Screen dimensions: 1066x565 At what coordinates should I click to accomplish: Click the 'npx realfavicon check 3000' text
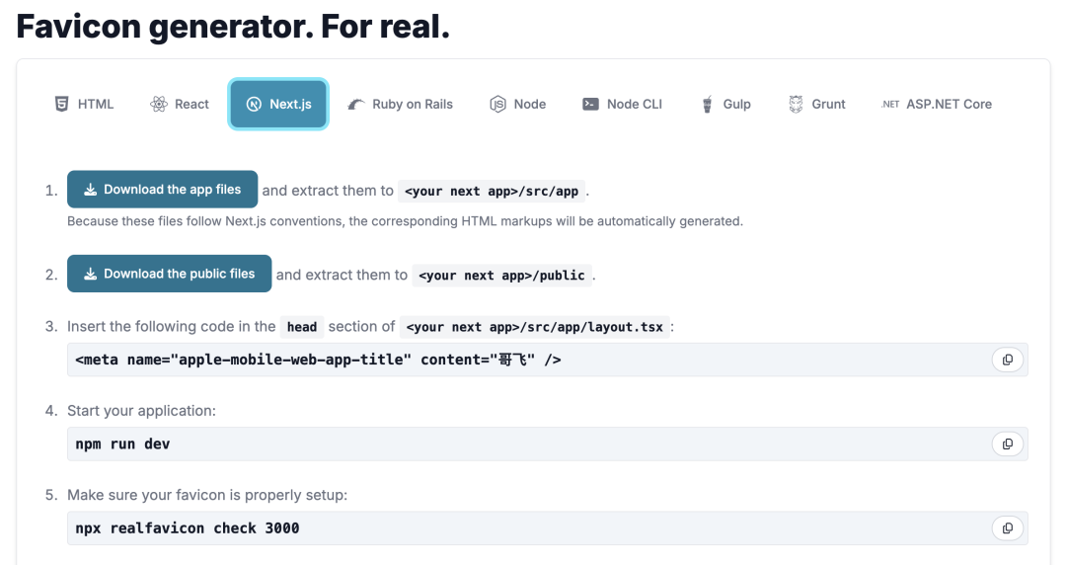click(187, 528)
